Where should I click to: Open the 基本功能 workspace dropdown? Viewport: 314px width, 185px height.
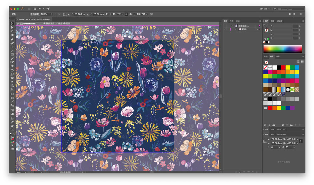(265, 9)
